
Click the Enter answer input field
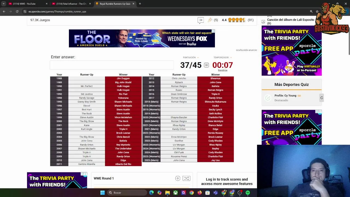coord(112,65)
